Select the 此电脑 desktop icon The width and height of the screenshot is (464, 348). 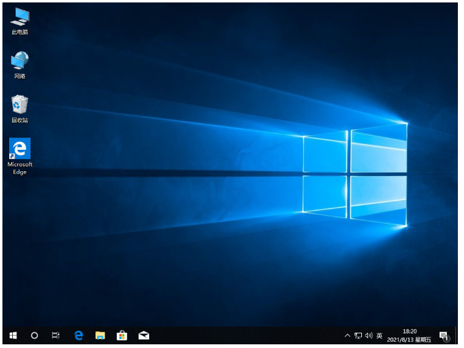point(20,21)
